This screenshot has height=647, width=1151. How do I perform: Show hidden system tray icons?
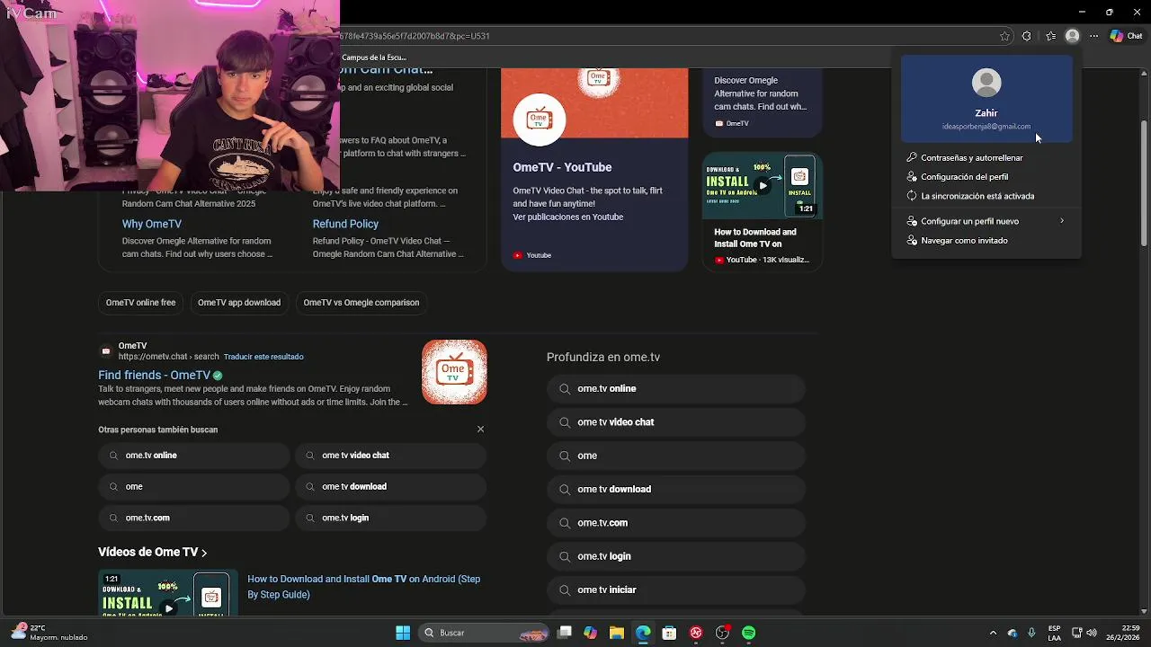[993, 633]
